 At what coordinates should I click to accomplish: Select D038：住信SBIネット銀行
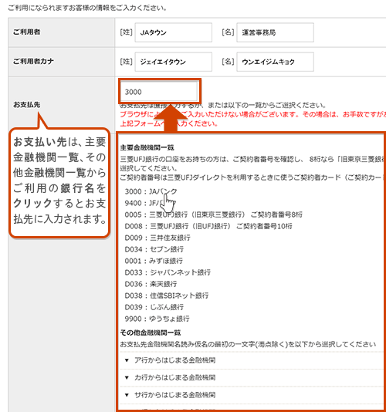pyautogui.click(x=167, y=295)
